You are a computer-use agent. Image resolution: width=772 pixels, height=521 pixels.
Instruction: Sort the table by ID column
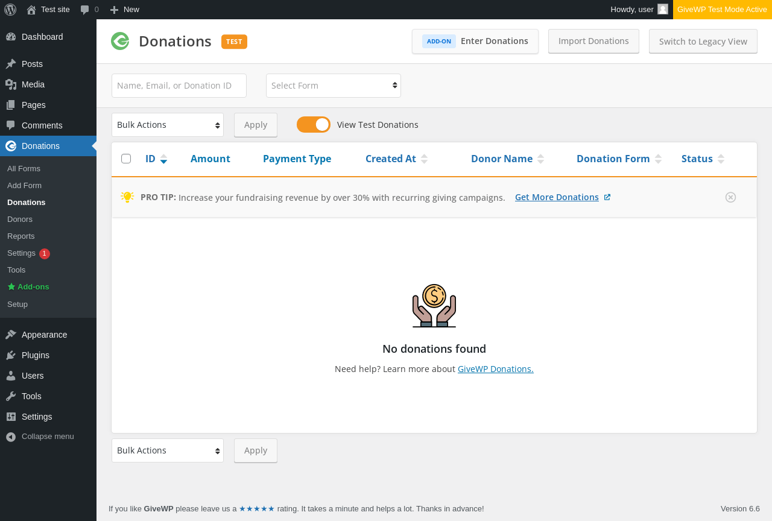pyautogui.click(x=156, y=159)
